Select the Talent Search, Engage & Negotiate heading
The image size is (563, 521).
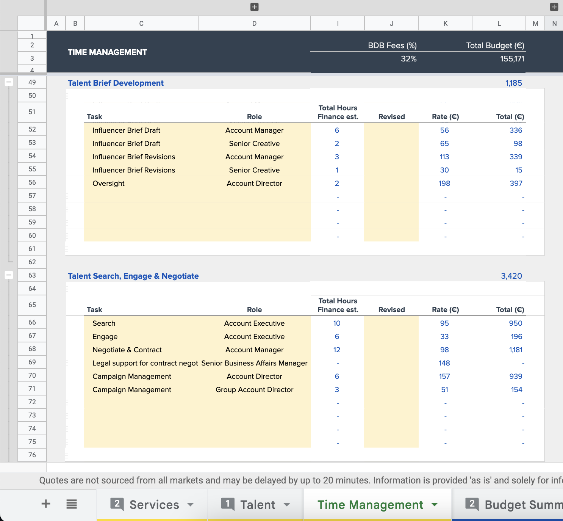click(133, 276)
